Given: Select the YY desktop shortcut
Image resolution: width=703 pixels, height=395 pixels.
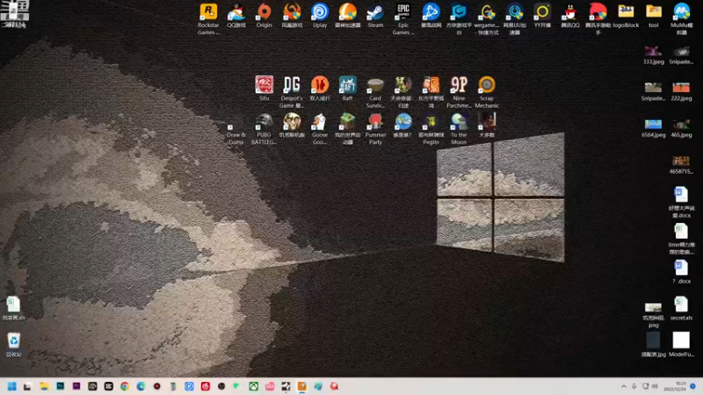Looking at the screenshot, I should 542,15.
